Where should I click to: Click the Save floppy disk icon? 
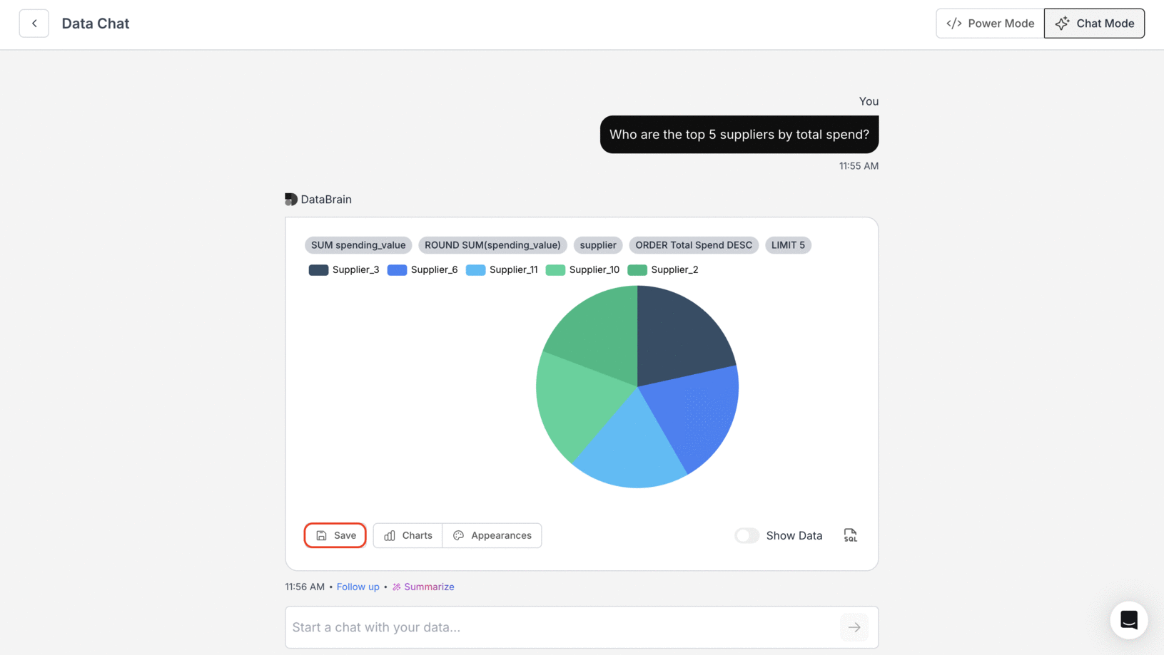[x=320, y=535]
